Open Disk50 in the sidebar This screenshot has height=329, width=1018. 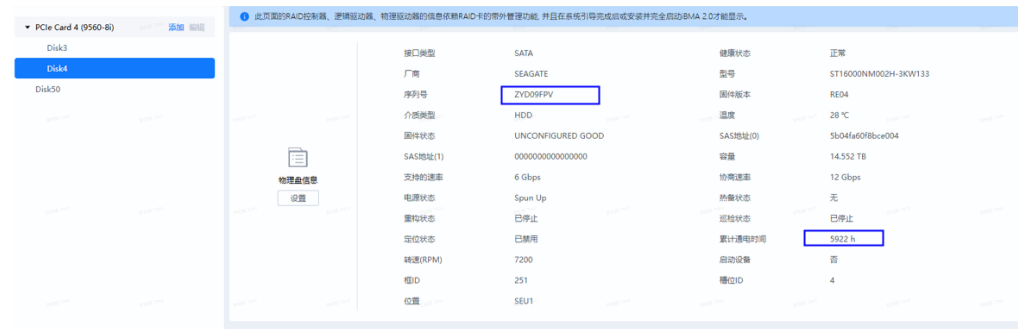47,89
